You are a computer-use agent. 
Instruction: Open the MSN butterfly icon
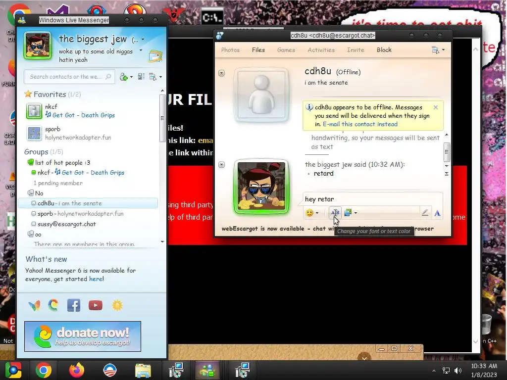click(34, 305)
